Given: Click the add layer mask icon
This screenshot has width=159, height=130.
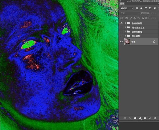Looking at the screenshot, I should coord(135,118).
